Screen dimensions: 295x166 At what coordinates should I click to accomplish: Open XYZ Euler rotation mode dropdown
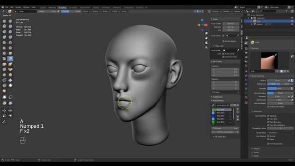225,92
